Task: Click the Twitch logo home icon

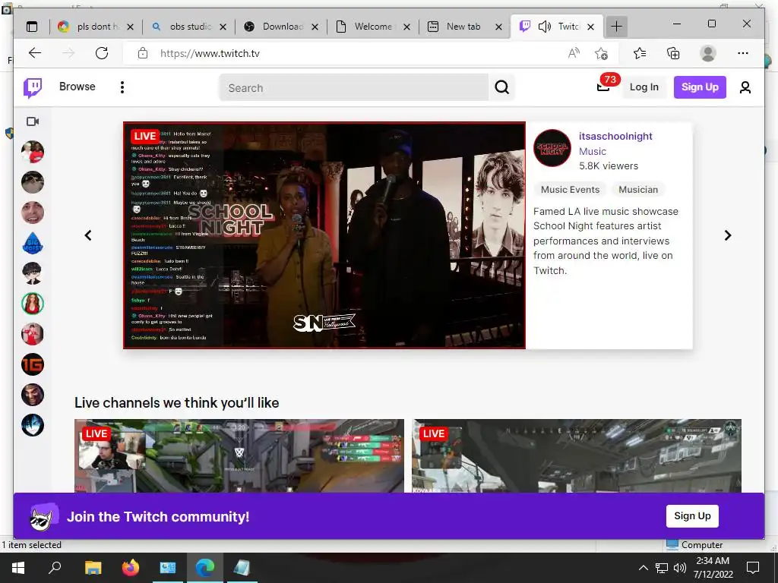Action: 33,87
